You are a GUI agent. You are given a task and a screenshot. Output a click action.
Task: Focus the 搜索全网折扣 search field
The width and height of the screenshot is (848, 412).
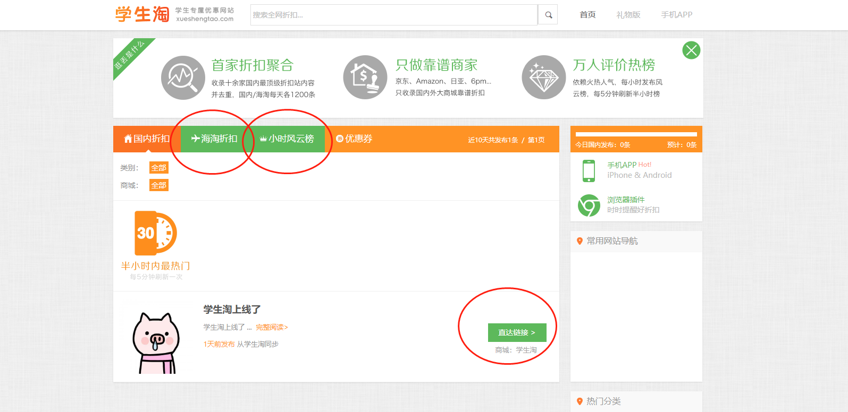[393, 15]
